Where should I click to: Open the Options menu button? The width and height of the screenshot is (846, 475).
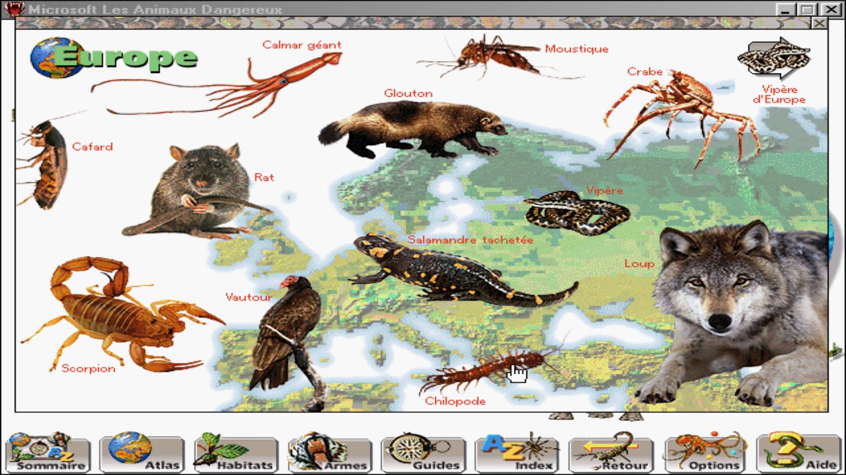(x=705, y=453)
